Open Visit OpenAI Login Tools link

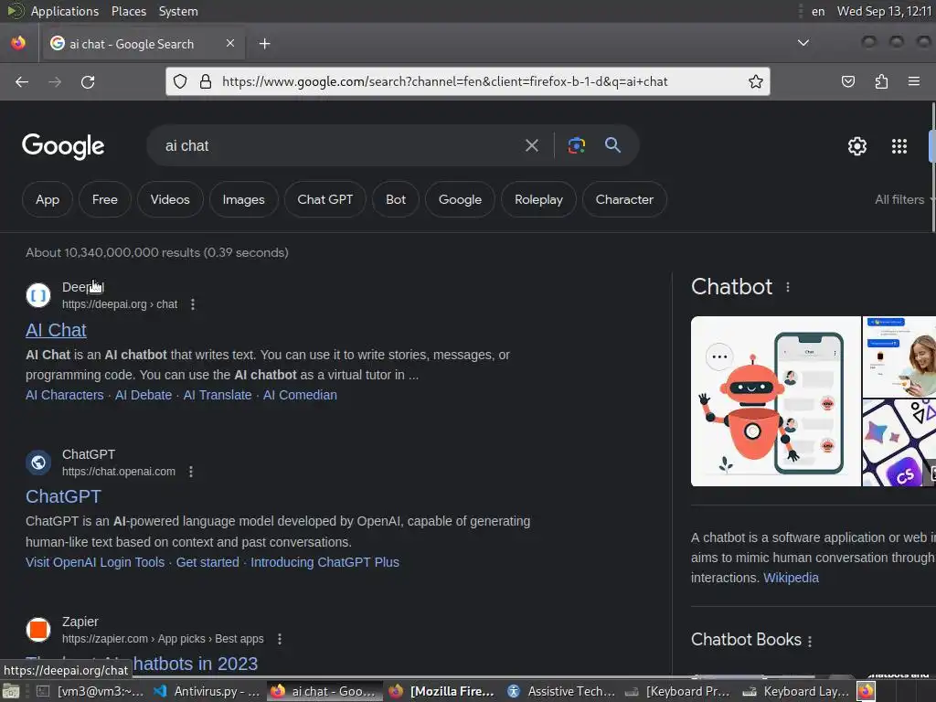(x=95, y=562)
